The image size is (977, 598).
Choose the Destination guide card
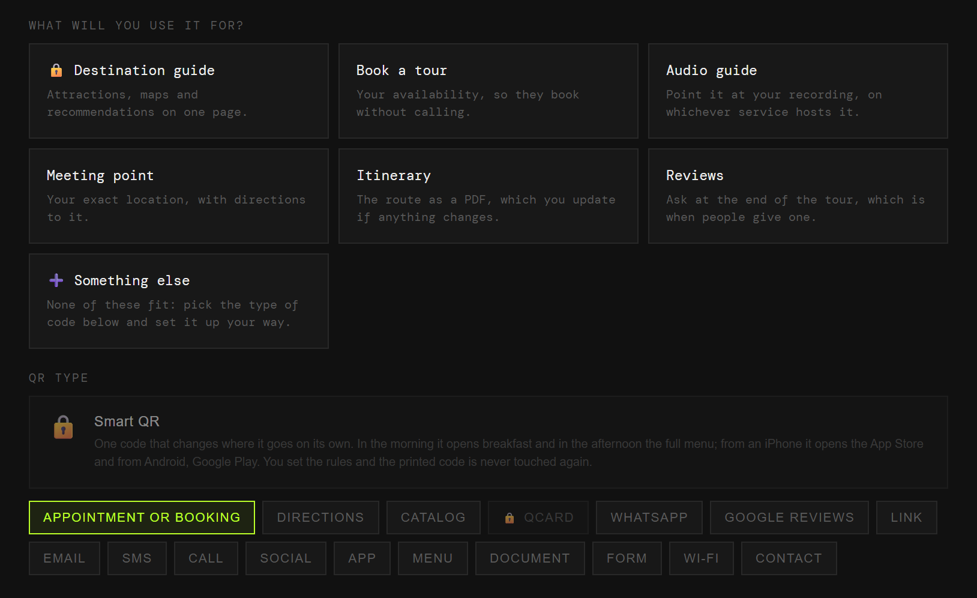[x=179, y=91]
